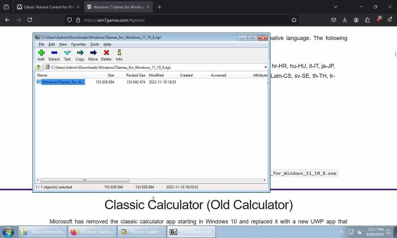Screen dimensions: 397x238
Task: Click the 153 842 474 packed size cell
Action: click(x=136, y=82)
